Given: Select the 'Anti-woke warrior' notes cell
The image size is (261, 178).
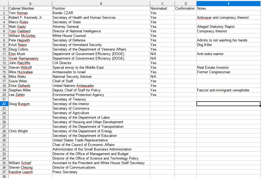Looking at the screenshot, I should [x=229, y=54].
